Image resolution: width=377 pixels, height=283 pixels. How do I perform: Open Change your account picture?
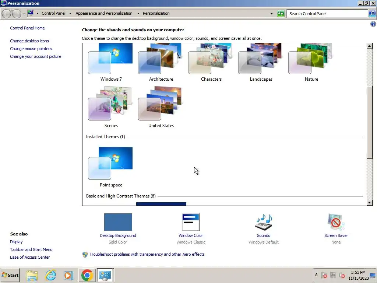tap(36, 56)
